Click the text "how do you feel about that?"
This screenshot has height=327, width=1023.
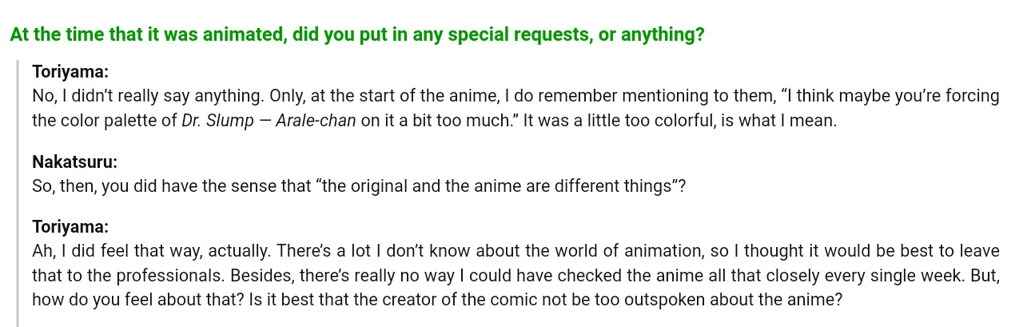coord(135,301)
